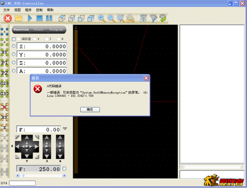Toggle the coolant mist spray icon
This screenshot has width=247, height=188.
(x=143, y=18)
